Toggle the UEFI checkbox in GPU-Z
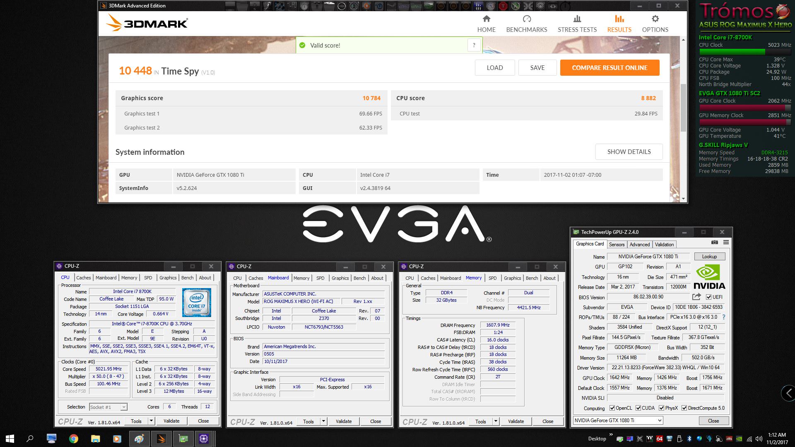The image size is (795, 447). click(x=709, y=297)
